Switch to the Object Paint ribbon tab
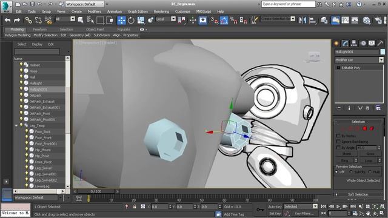This screenshot has width=388, height=218. (x=95, y=30)
